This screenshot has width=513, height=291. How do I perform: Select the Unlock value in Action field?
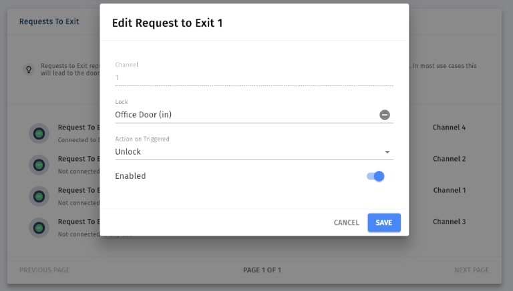pyautogui.click(x=128, y=152)
